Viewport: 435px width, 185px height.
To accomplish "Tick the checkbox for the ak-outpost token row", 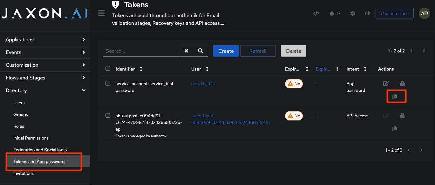I will pyautogui.click(x=108, y=115).
